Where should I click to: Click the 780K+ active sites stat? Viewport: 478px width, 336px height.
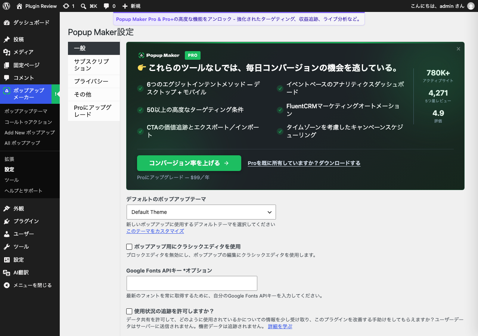tap(438, 75)
